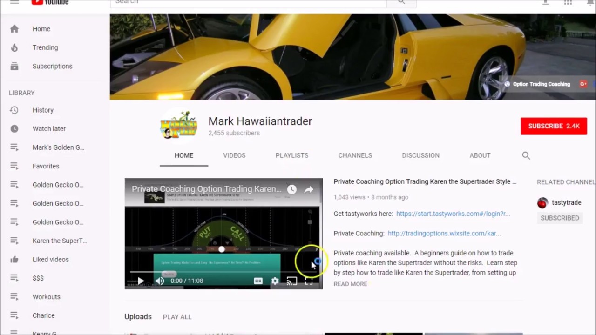Click the G+ icon on the banner

[583, 84]
